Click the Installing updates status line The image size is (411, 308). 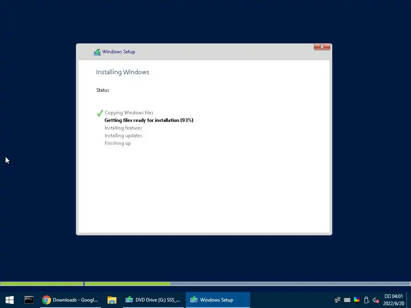pyautogui.click(x=123, y=136)
